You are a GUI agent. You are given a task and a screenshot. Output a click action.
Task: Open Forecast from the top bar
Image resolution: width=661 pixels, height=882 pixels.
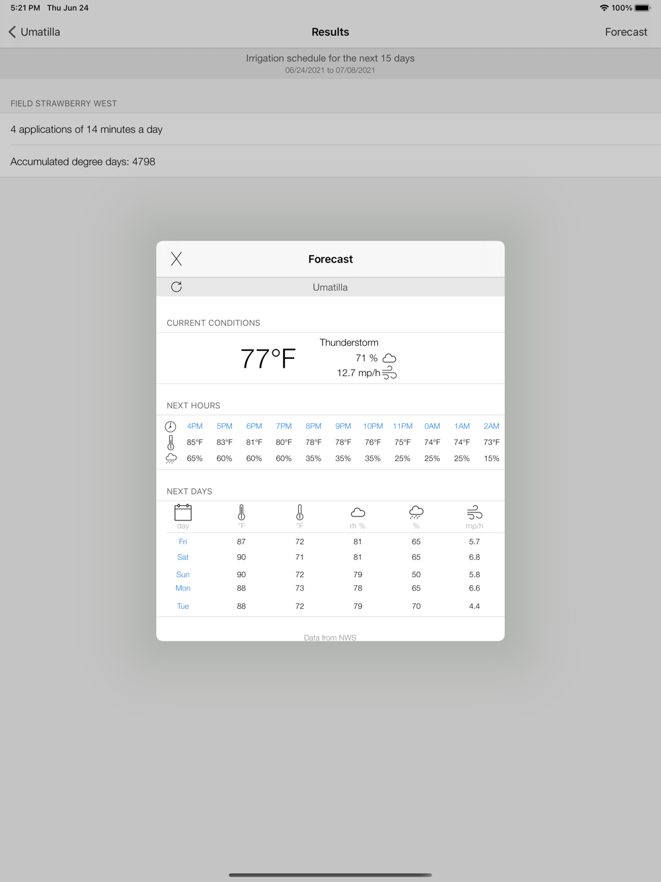(626, 32)
